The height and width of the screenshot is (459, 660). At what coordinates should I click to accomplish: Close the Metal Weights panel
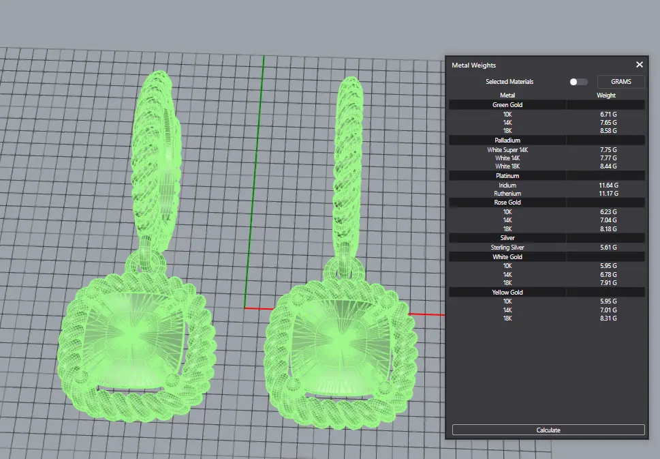[639, 65]
